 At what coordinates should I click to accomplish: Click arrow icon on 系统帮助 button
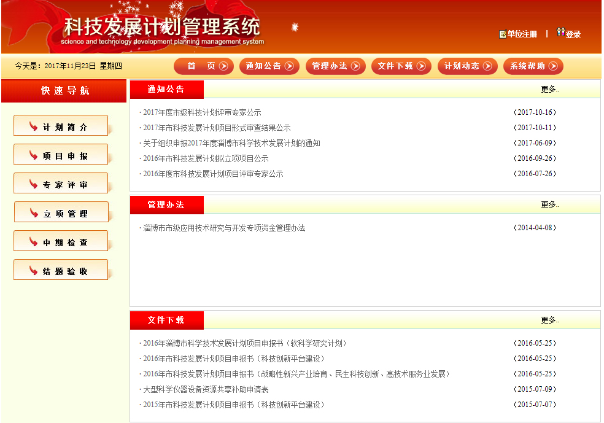553,66
